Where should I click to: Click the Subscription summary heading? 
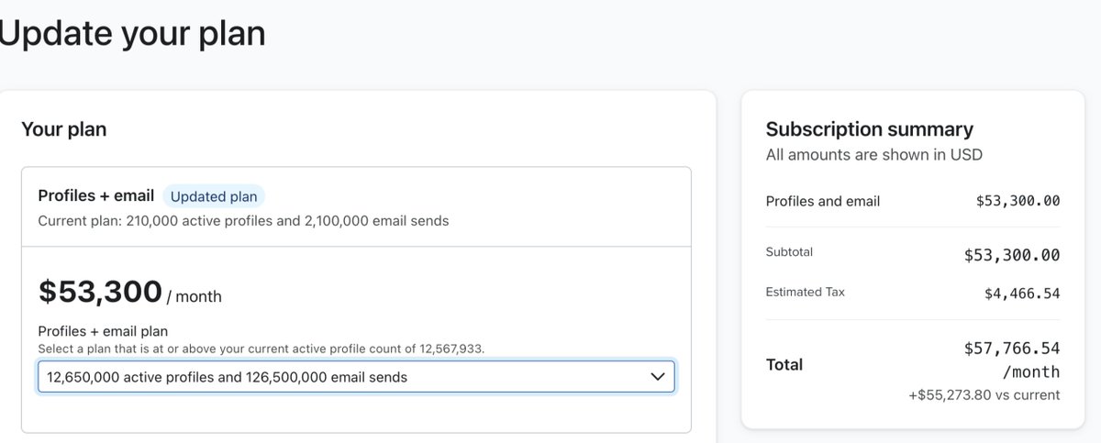pos(870,129)
